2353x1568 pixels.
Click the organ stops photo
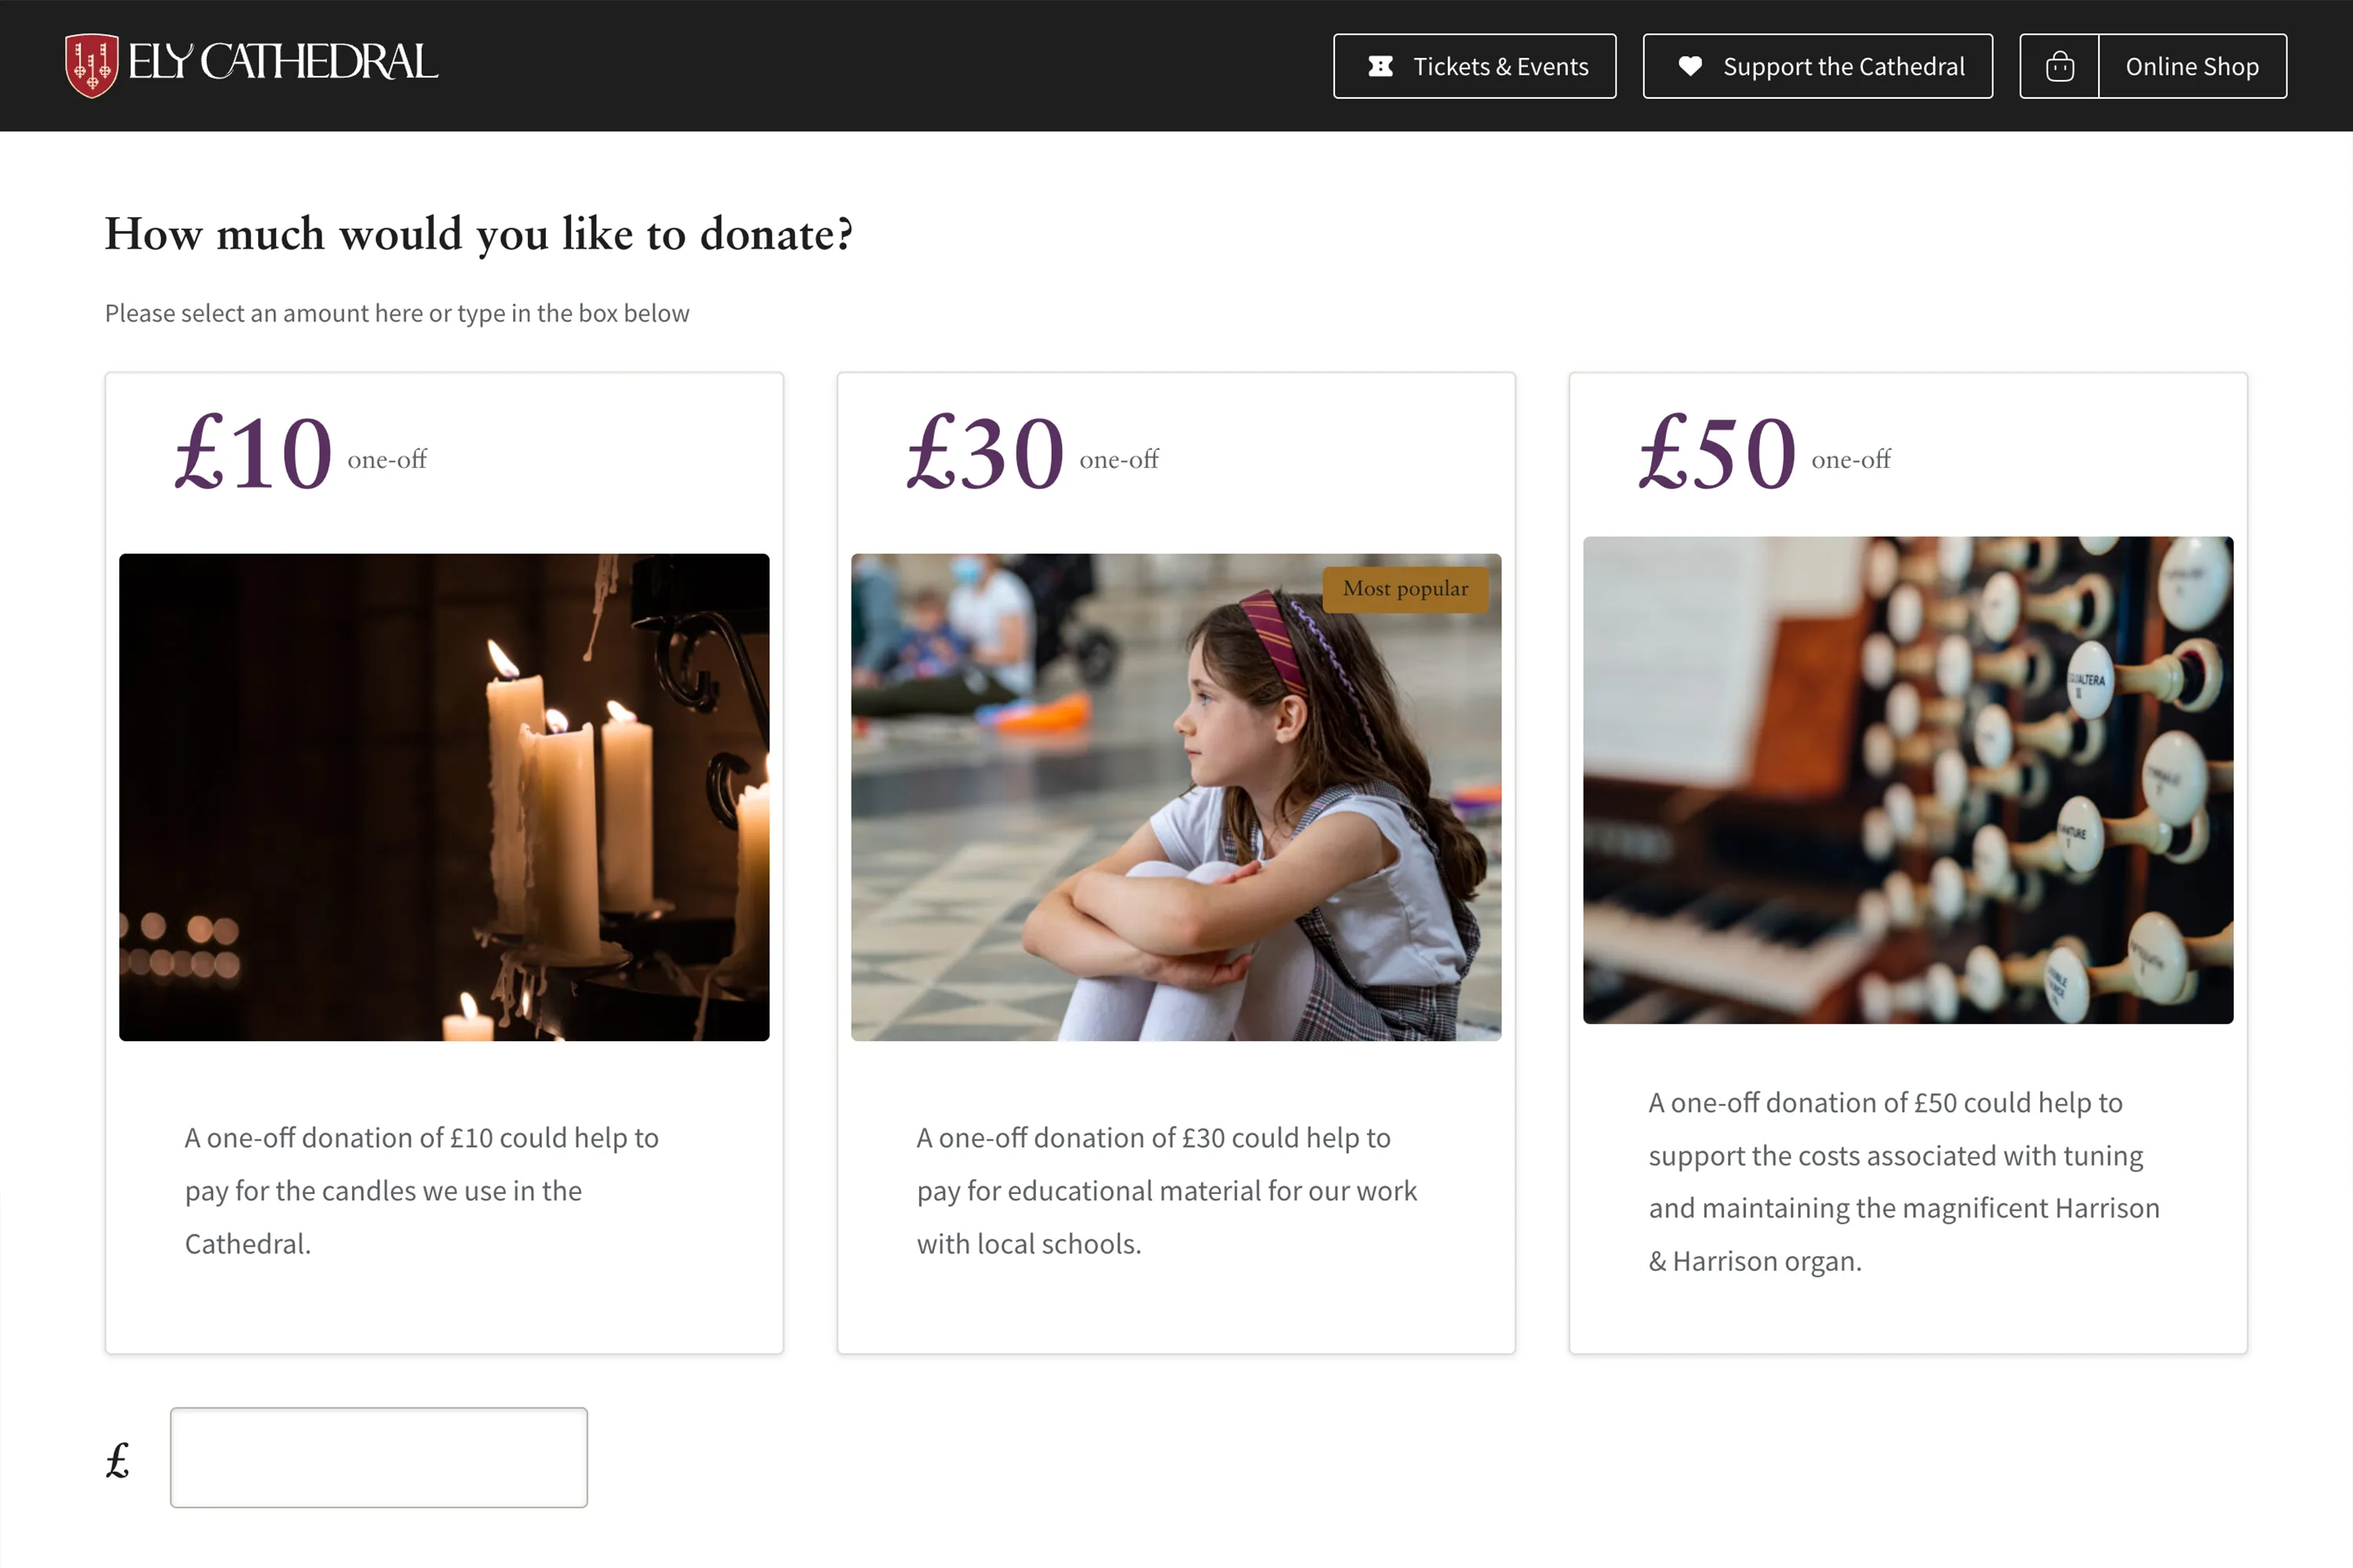click(1907, 780)
